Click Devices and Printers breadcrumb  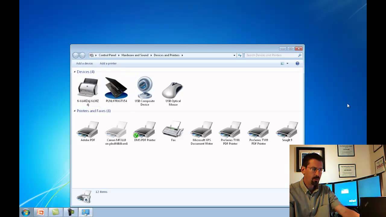coord(166,55)
